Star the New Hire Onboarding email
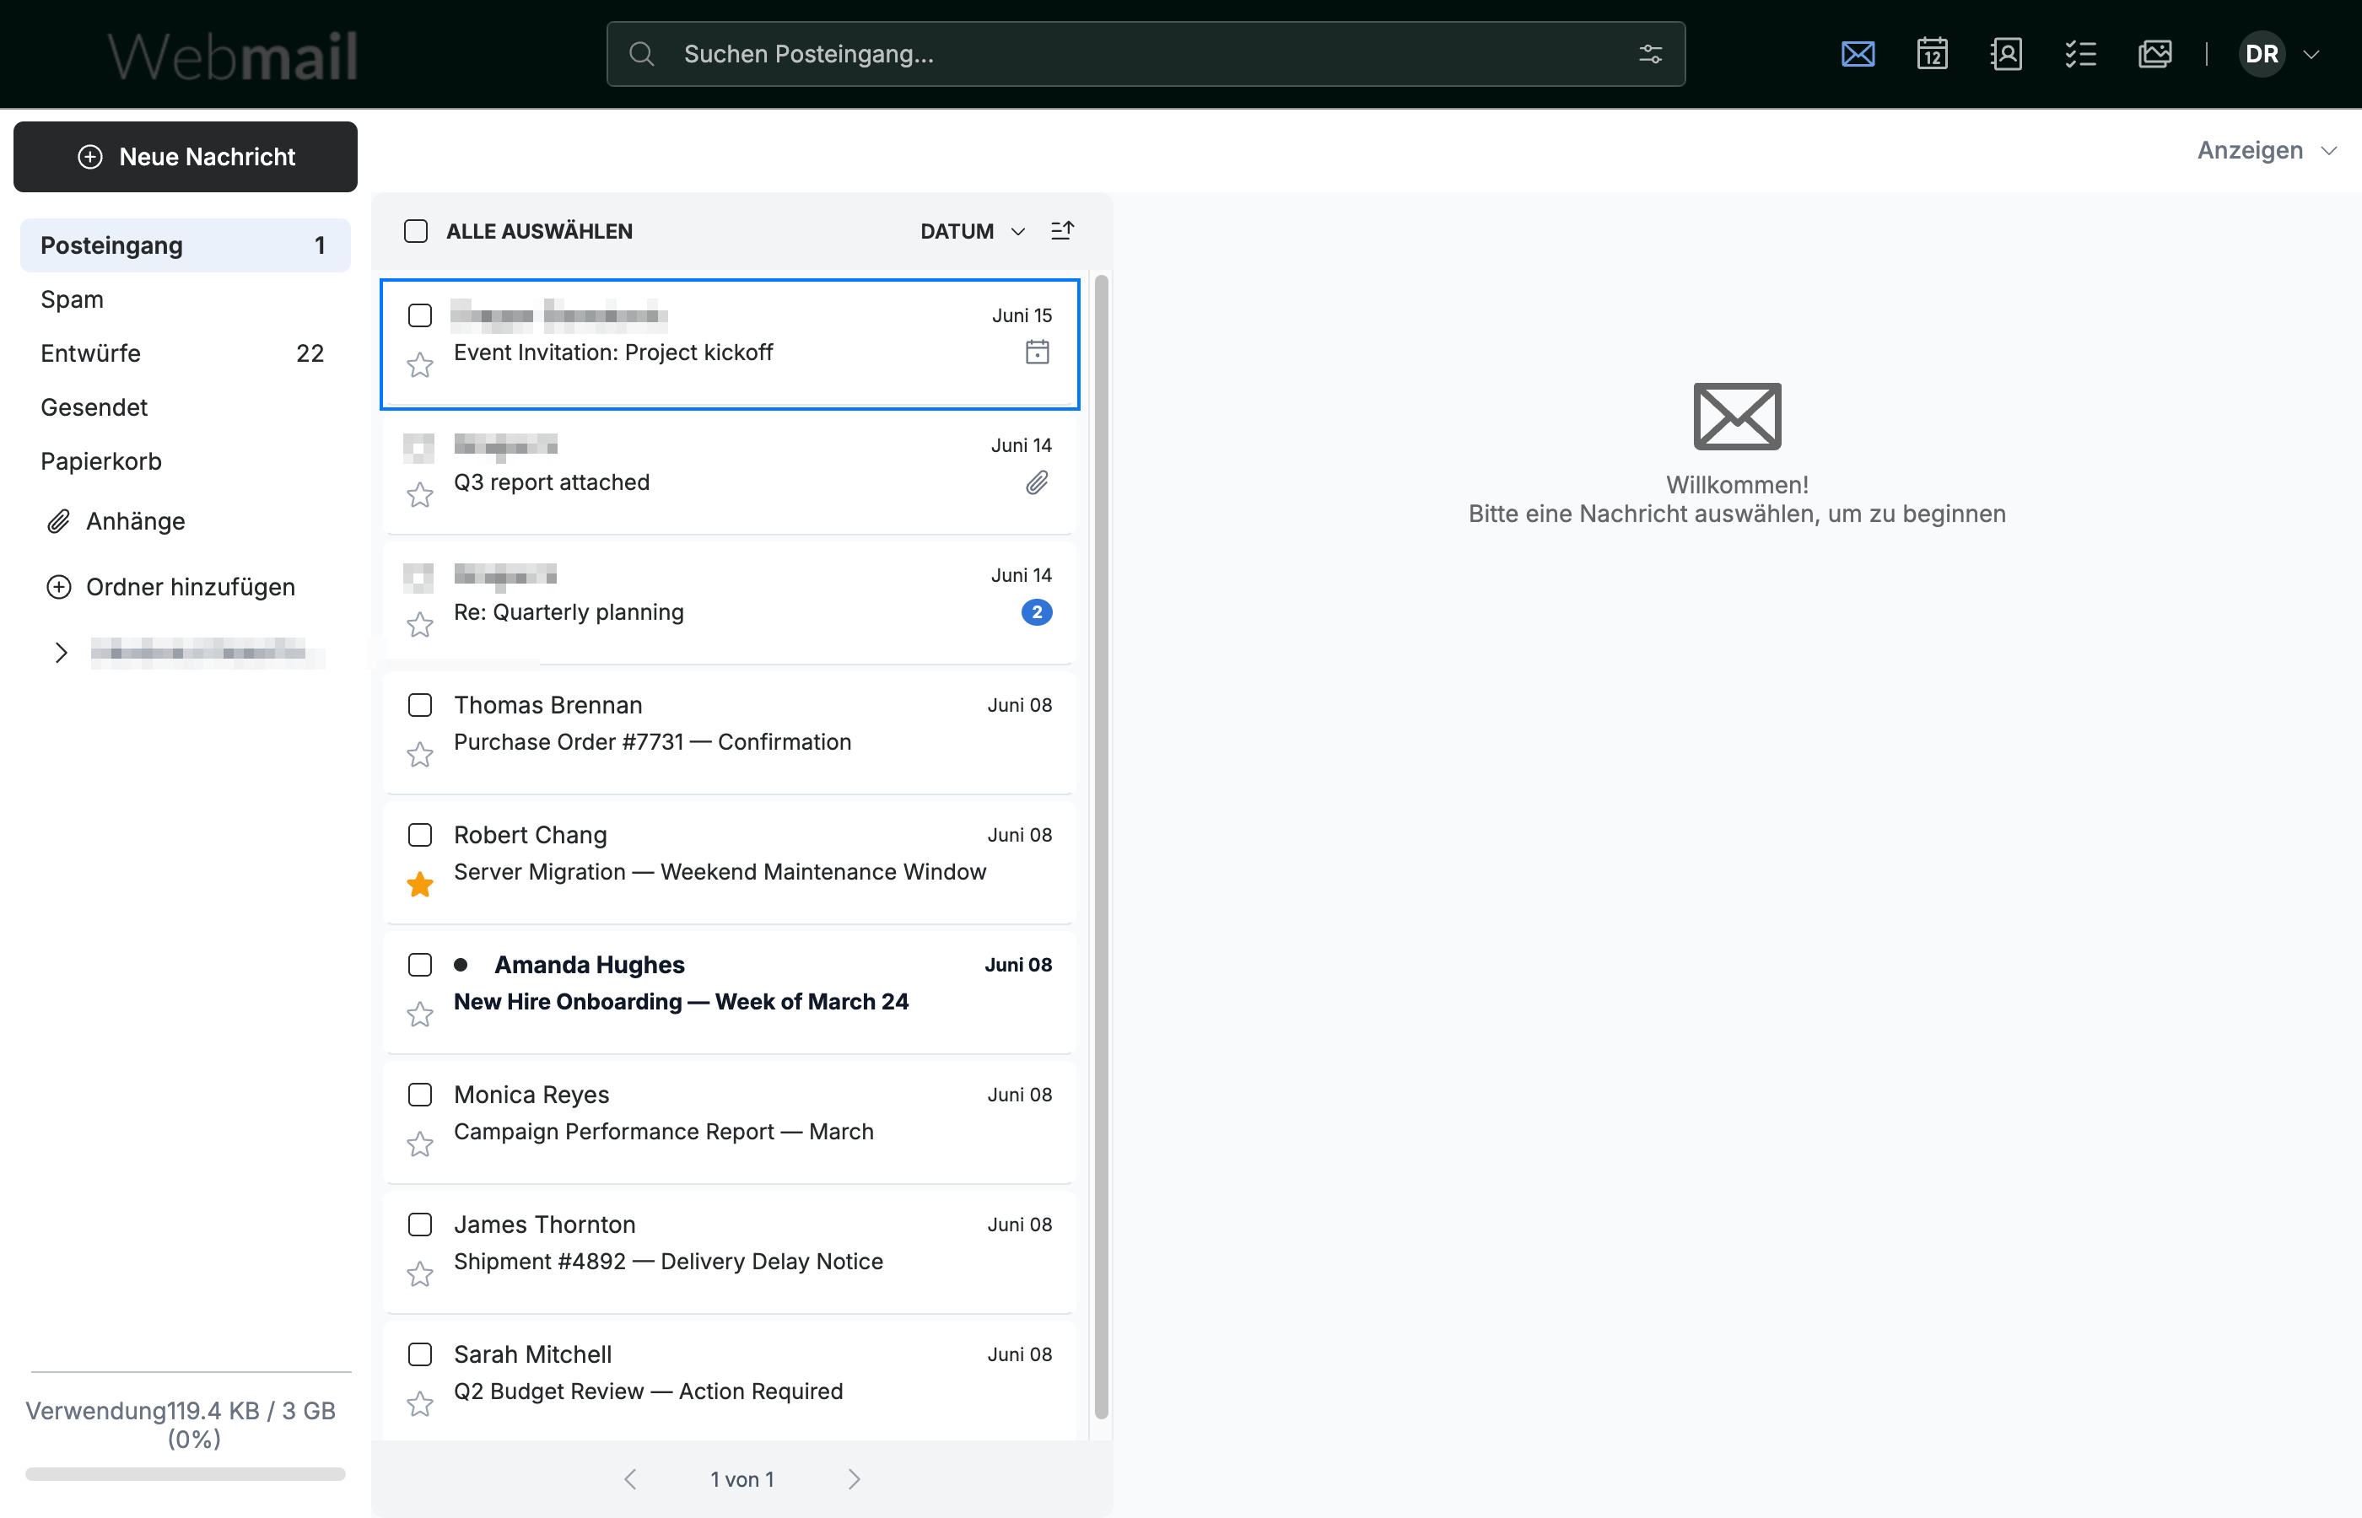Screen dimensions: 2362x1518 click(x=420, y=1015)
